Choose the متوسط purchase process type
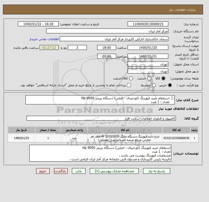The image size is (209, 202). (x=154, y=85)
